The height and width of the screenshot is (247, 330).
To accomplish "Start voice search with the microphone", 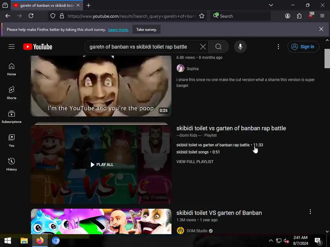I will point(240,47).
